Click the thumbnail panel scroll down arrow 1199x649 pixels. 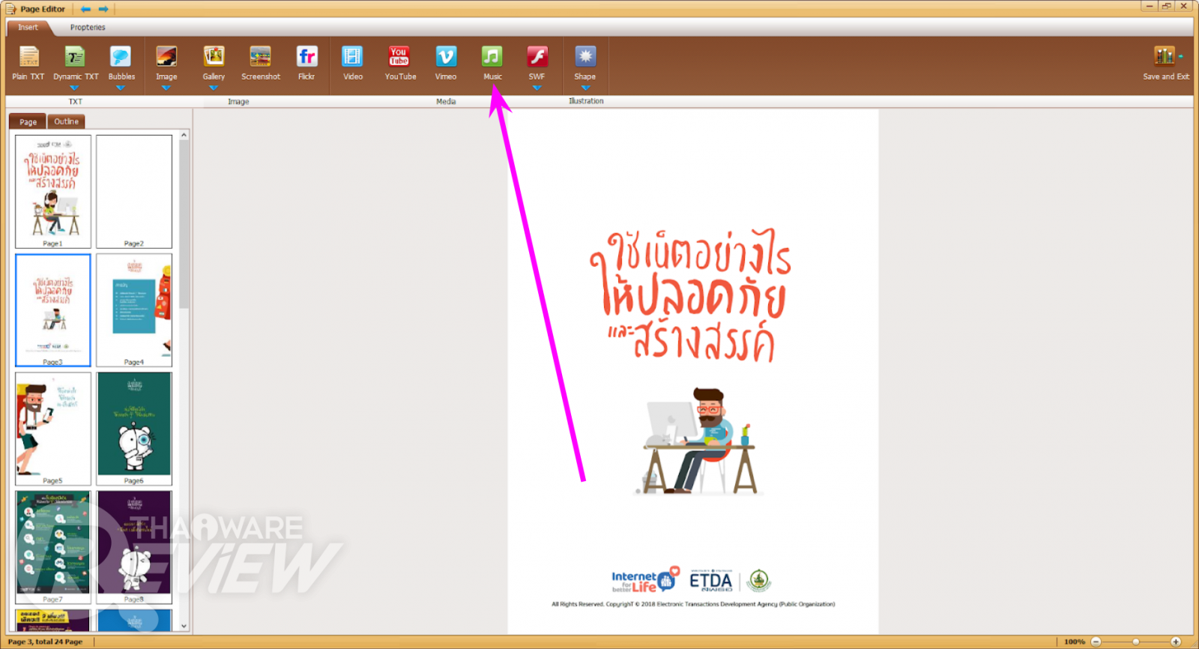click(184, 627)
